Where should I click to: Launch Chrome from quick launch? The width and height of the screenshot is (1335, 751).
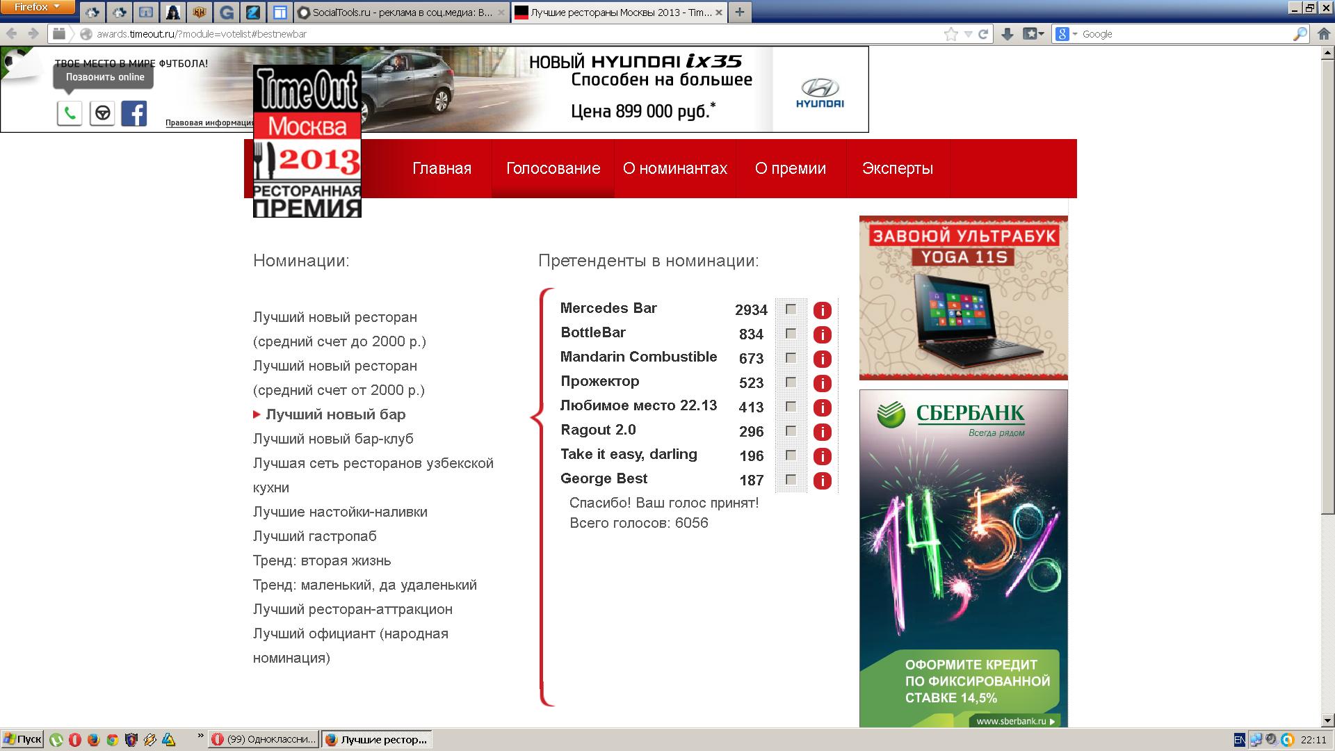112,739
